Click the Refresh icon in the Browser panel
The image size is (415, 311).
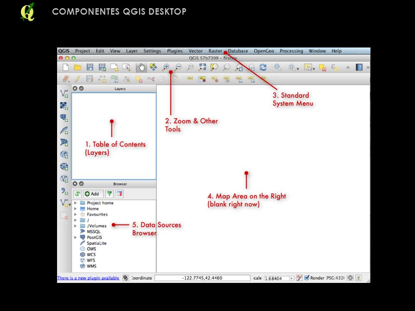tap(77, 194)
